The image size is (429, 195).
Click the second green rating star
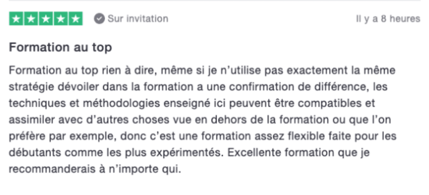tap(31, 19)
